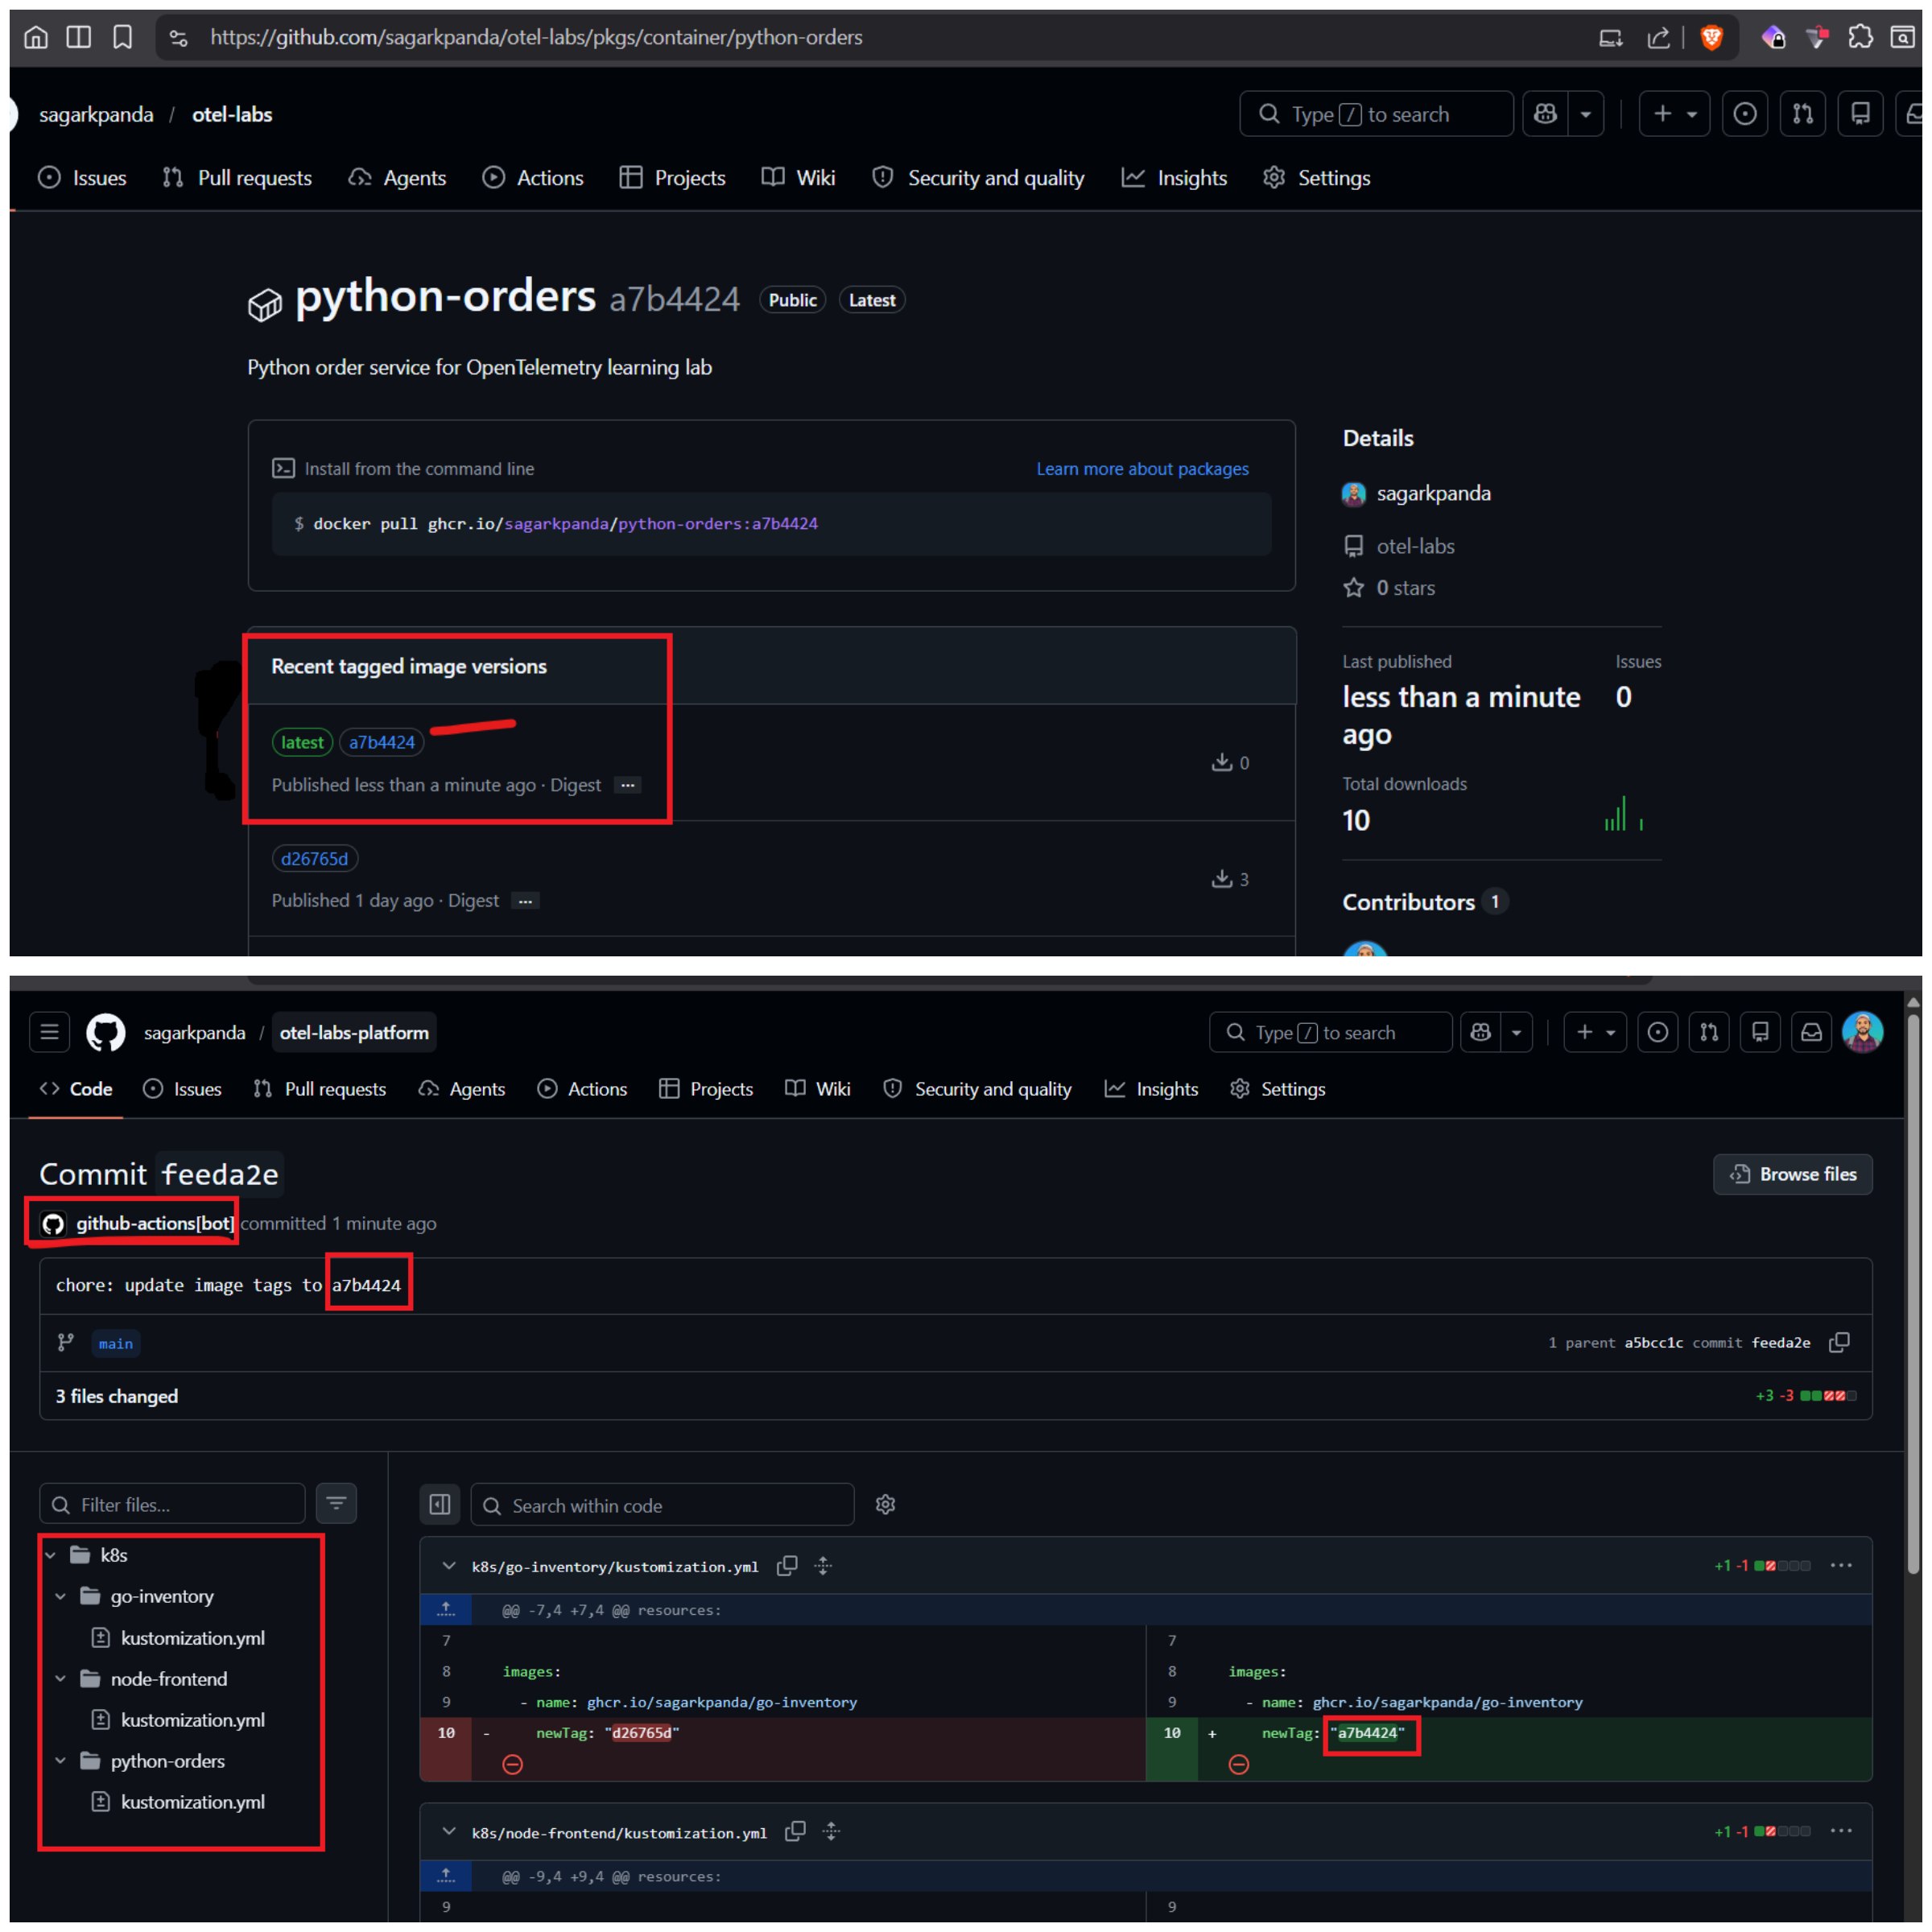This screenshot has height=1932, width=1932.
Task: Open sagarkpanda owner link under Details
Action: pos(1433,494)
